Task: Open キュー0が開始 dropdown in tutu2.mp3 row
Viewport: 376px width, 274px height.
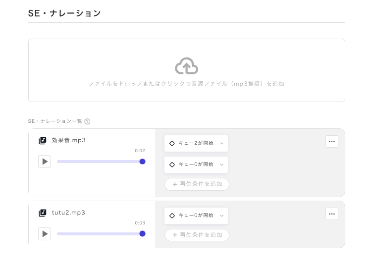Action: pyautogui.click(x=196, y=216)
